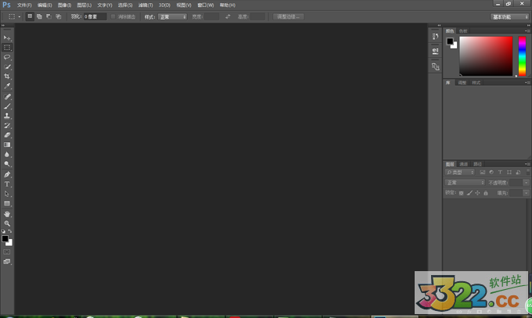The image size is (532, 318).
Task: Filter layers by shape layers icon
Action: click(509, 172)
